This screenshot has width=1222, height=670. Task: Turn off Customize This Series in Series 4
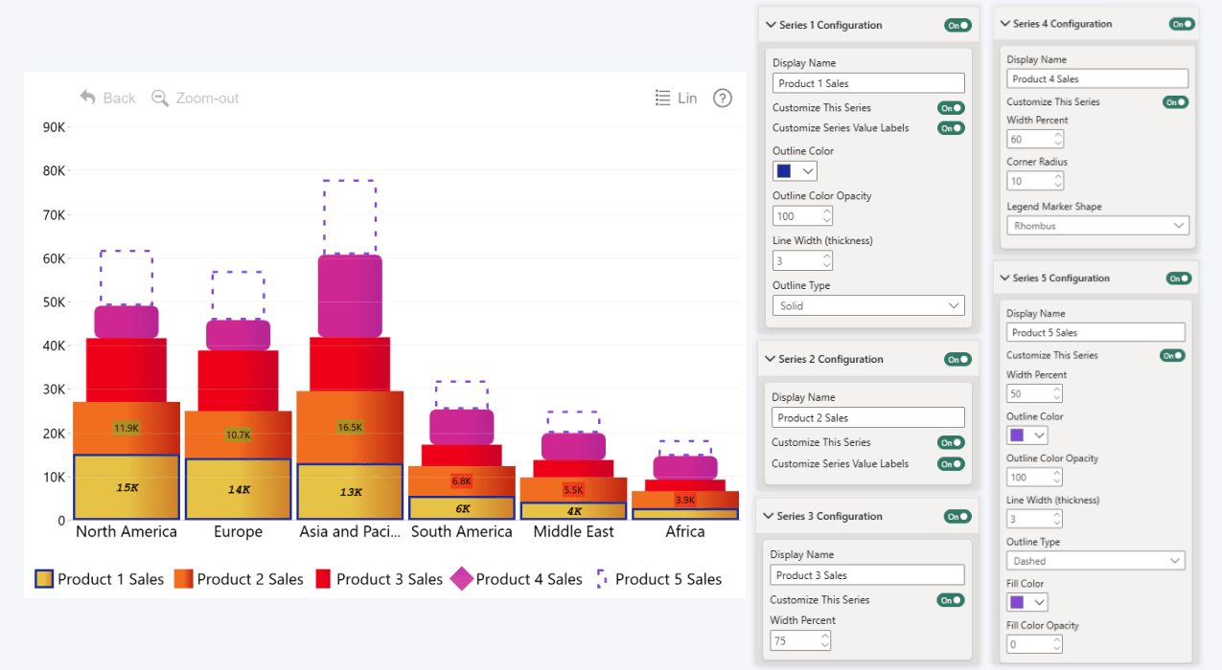click(1174, 102)
